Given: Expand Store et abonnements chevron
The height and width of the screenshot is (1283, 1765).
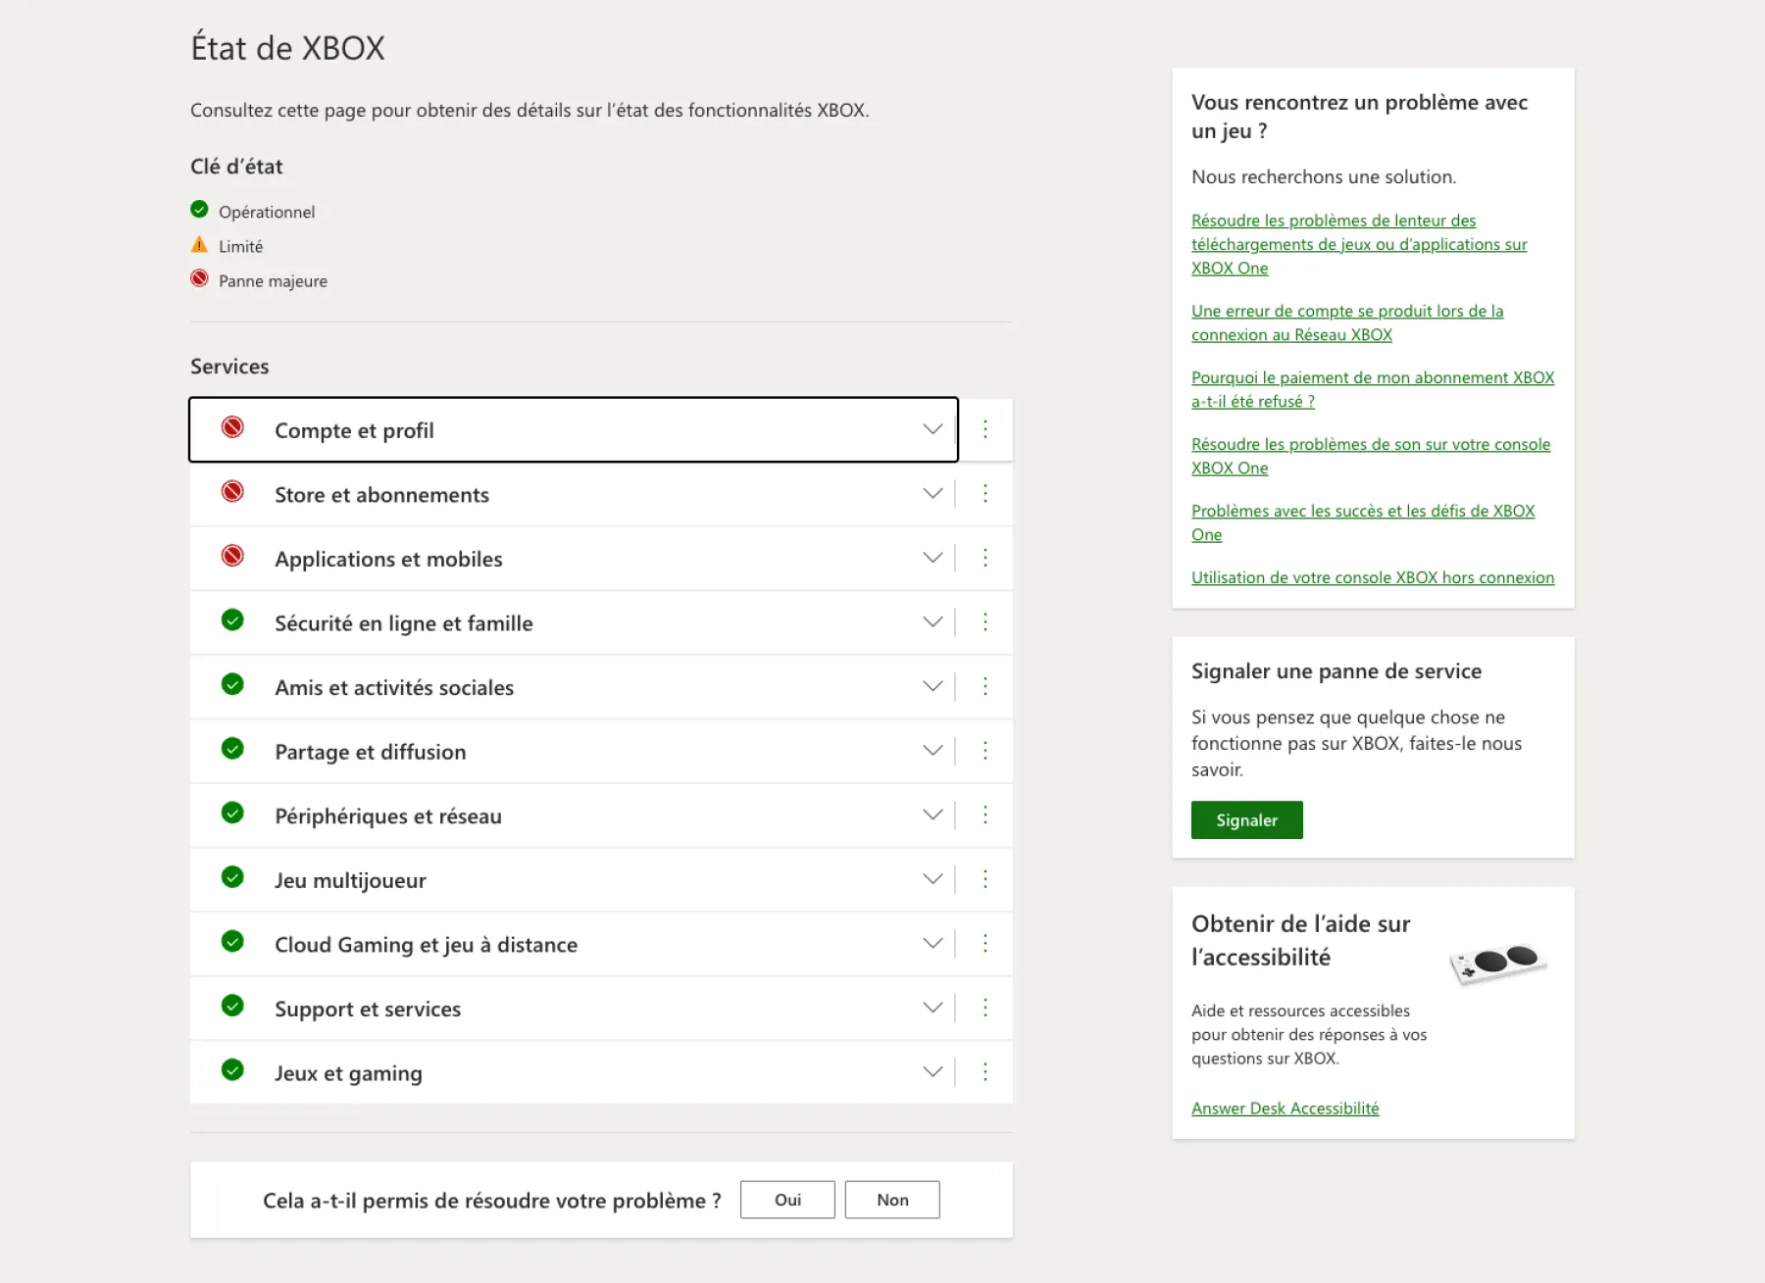Looking at the screenshot, I should (933, 493).
